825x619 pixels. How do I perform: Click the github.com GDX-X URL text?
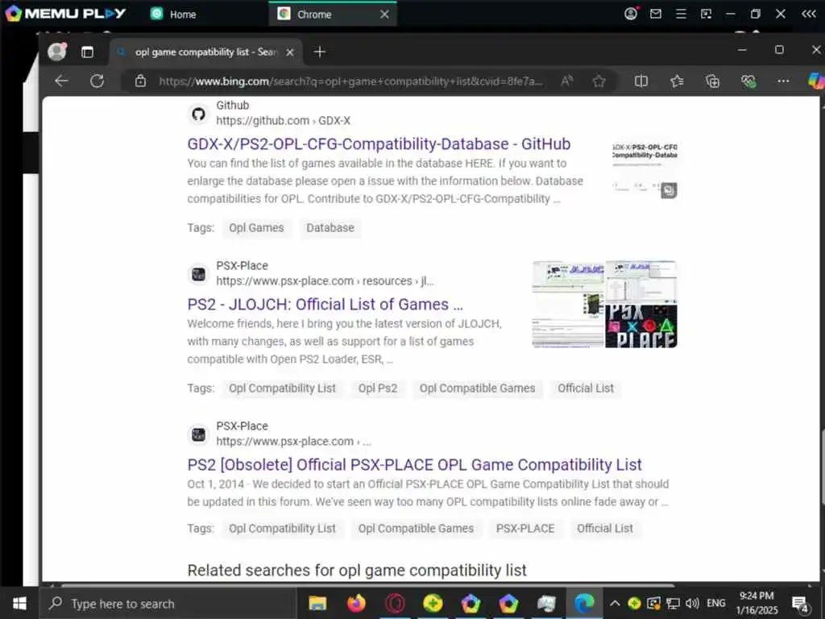pos(283,121)
